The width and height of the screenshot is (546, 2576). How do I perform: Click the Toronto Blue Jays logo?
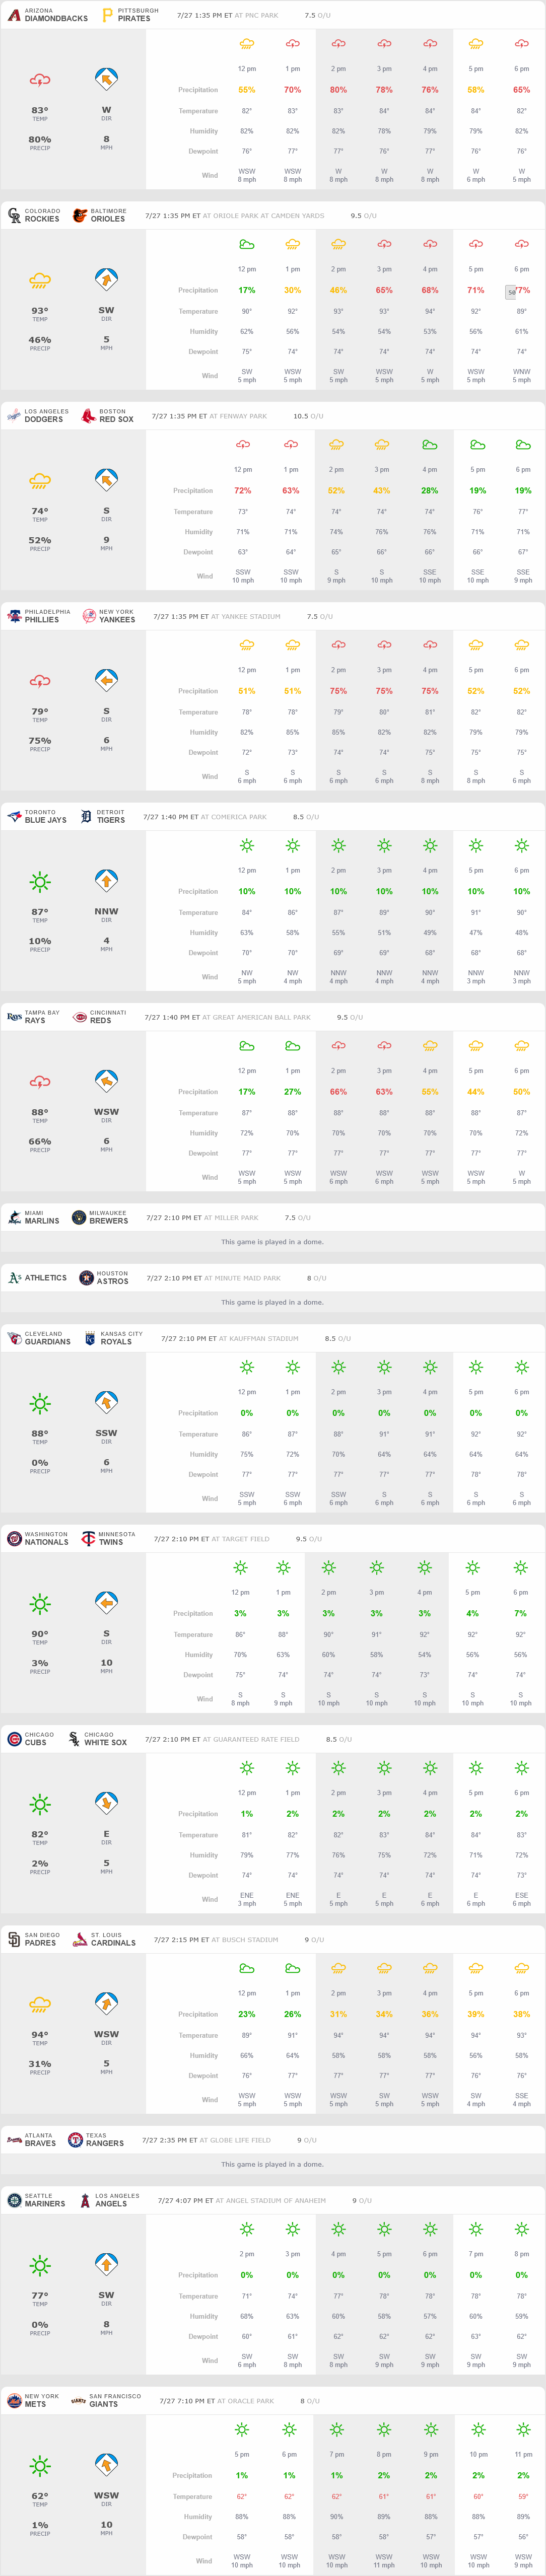14,816
